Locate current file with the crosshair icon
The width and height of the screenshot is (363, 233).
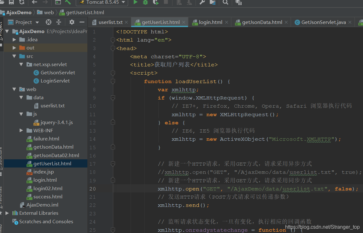48,22
